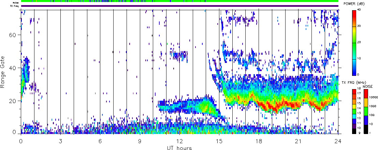Click the NOISE scale label "1000"
Image resolution: width=378 pixels, height=150 pixels.
tap(373, 106)
